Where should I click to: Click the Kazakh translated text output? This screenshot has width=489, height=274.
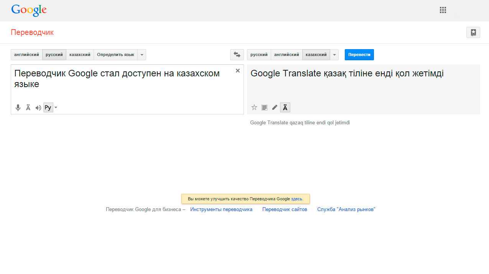347,74
